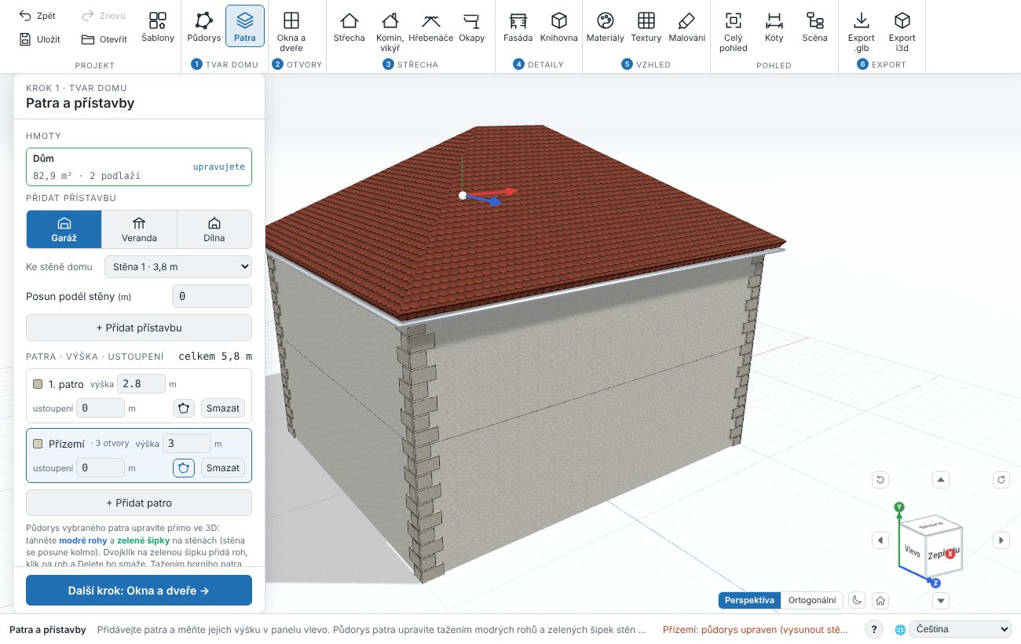The height and width of the screenshot is (644, 1021).
Task: Click color swatch of Přízemí
Action: 38,444
